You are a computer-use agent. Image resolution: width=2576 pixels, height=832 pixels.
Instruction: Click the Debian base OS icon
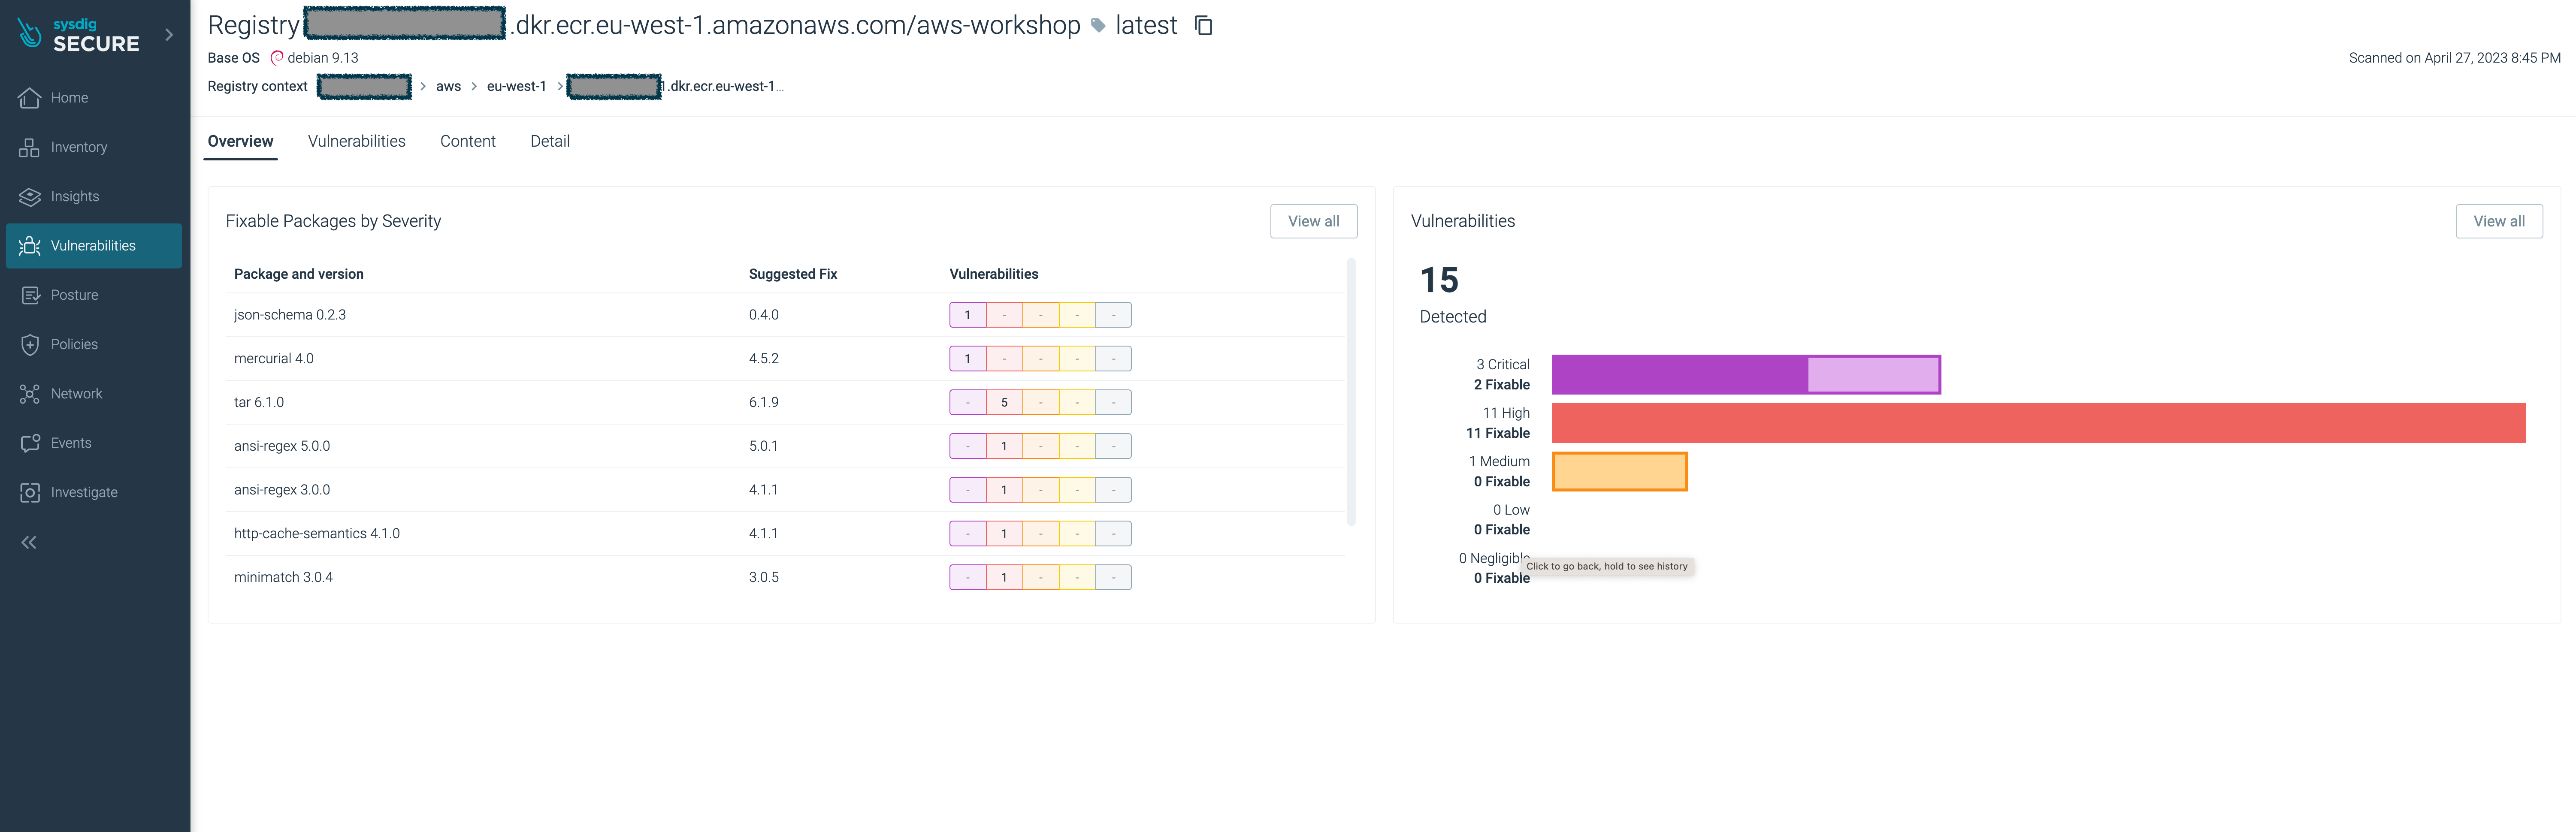point(277,58)
